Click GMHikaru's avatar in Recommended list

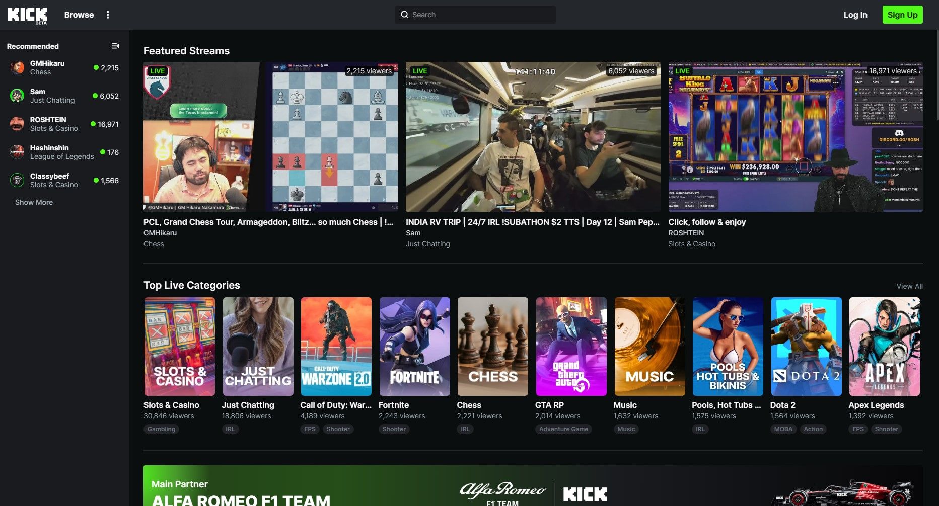17,68
